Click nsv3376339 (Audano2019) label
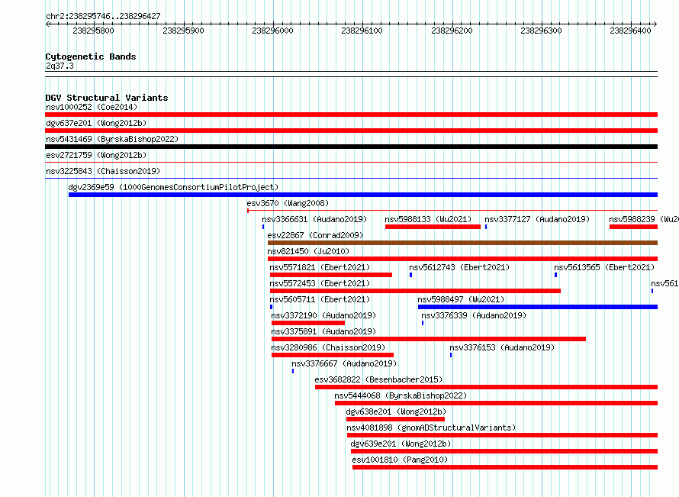The image size is (679, 497). click(x=475, y=315)
